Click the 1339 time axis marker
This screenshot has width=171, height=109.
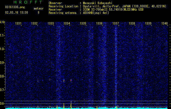148,23
